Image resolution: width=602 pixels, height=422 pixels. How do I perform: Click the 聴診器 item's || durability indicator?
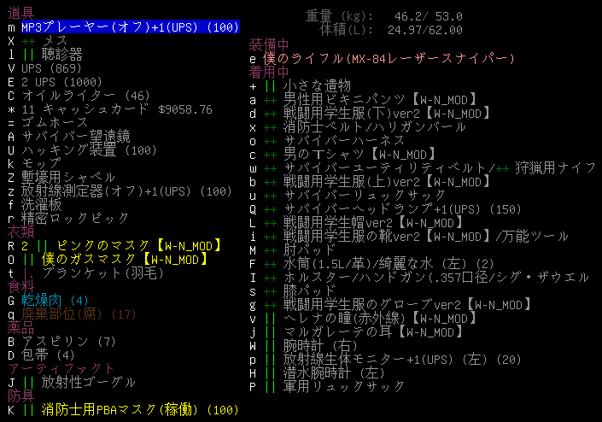pyautogui.click(x=28, y=54)
